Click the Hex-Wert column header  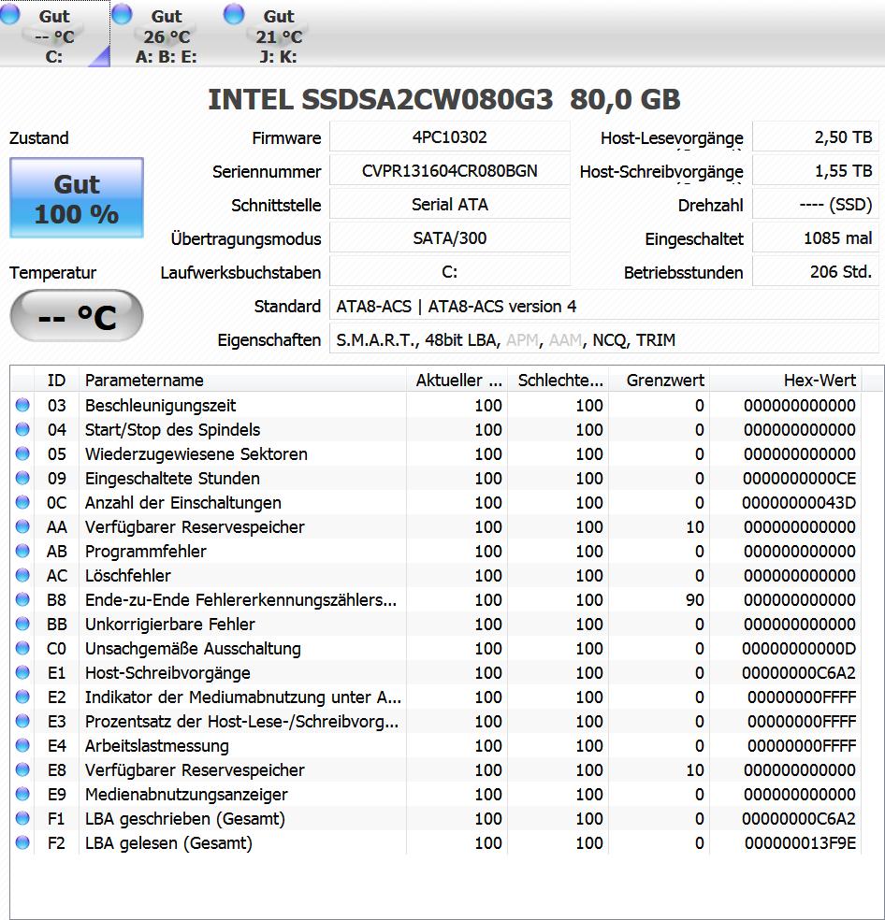[786, 381]
